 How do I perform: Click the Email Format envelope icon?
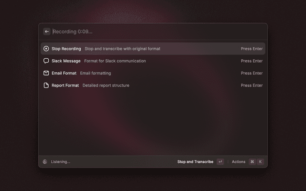46,73
